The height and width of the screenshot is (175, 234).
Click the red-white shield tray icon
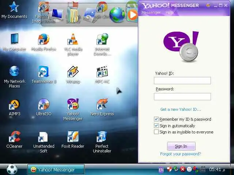tap(169, 169)
